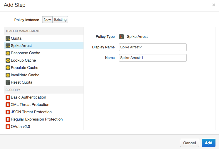Click the Response Cache policy icon

click(8, 53)
